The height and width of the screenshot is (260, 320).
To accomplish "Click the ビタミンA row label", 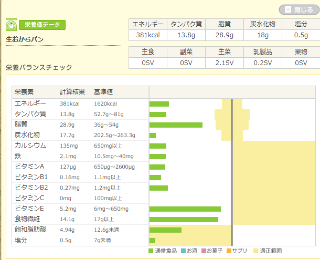I will point(29,167).
